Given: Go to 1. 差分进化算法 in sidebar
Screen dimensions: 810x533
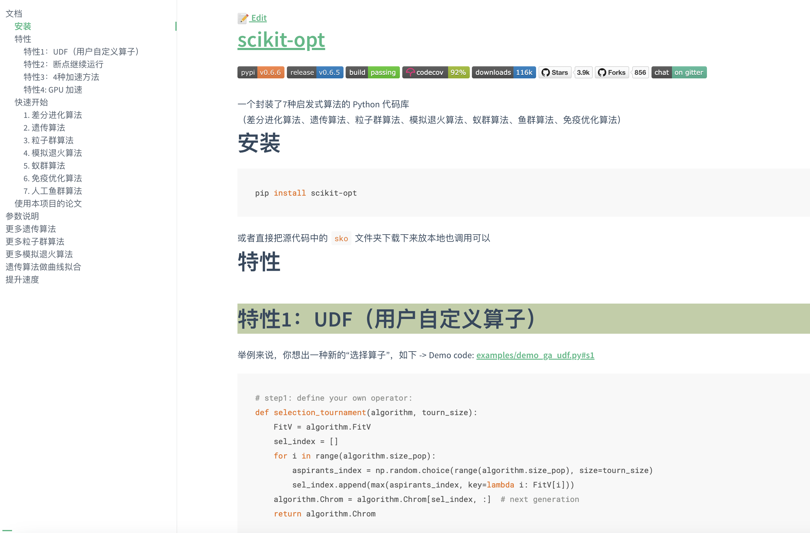Looking at the screenshot, I should coord(53,115).
